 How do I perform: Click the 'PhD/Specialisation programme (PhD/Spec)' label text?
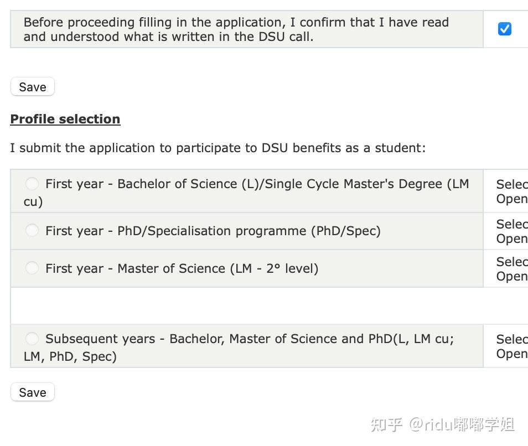point(249,231)
